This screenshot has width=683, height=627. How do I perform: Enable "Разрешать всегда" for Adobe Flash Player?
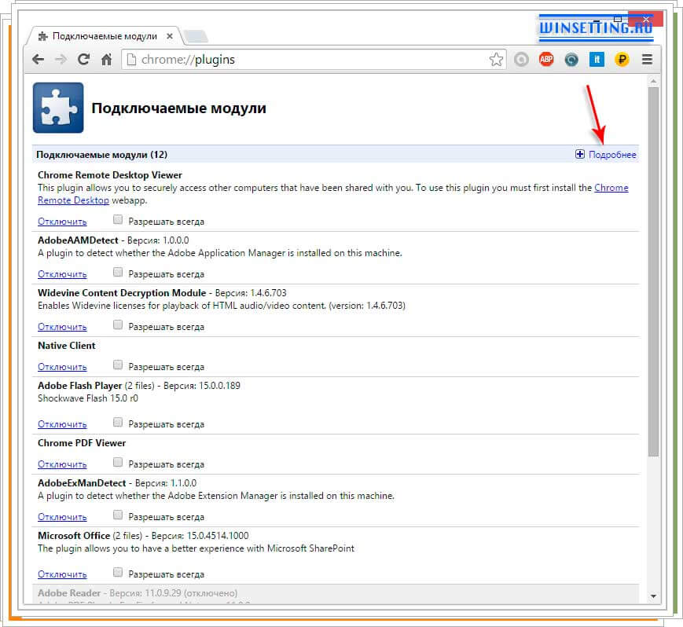[118, 423]
